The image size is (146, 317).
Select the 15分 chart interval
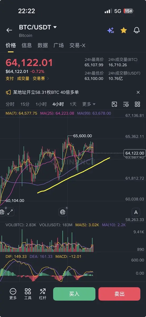pos(25,104)
